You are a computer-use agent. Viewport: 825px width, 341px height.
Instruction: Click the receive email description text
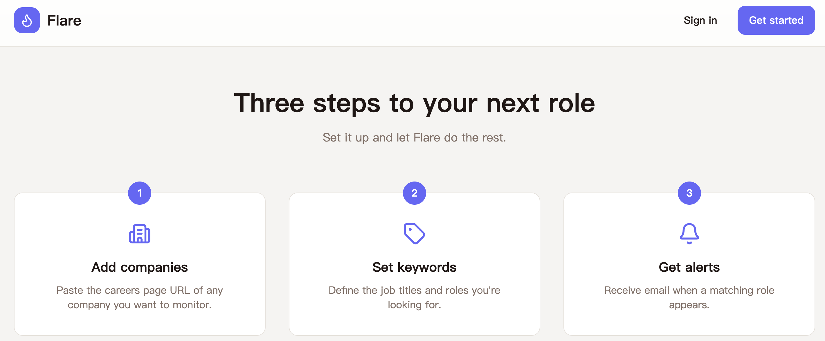(x=689, y=297)
